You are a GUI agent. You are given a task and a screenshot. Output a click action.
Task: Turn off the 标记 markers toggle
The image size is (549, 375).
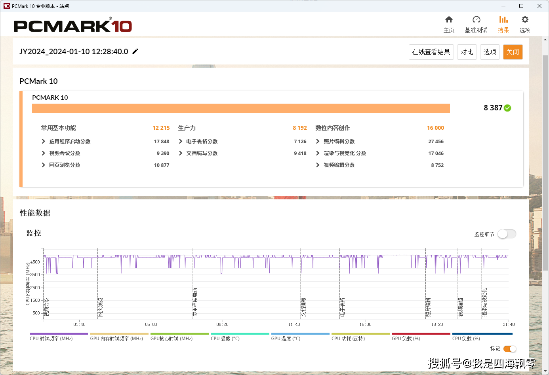click(510, 349)
